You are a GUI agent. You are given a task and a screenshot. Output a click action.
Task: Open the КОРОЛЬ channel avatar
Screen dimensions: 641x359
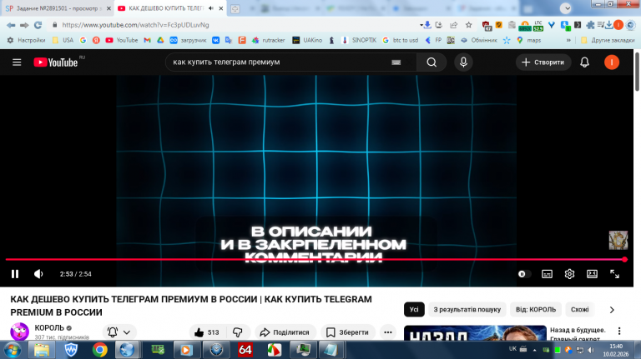(20, 332)
